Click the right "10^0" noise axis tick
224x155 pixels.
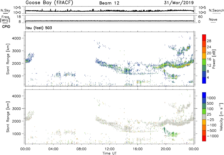(x=202, y=13)
